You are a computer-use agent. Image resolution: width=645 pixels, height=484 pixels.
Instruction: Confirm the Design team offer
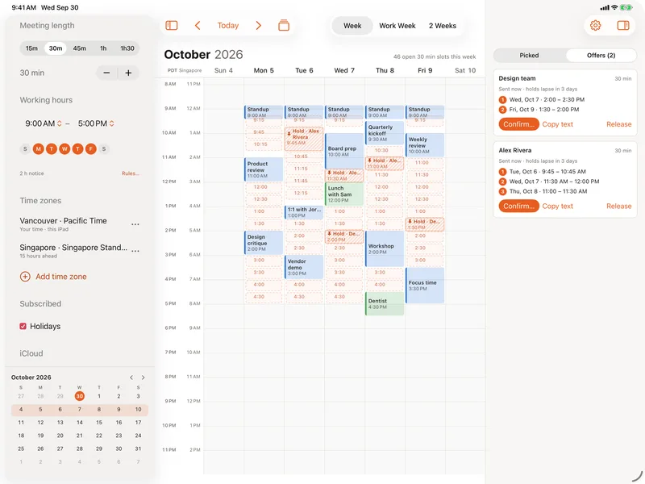click(518, 124)
